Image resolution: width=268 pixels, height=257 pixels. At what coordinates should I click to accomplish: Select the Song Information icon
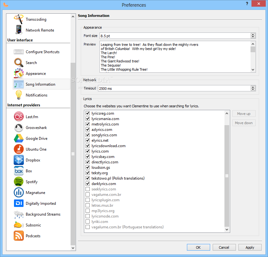coord(19,84)
